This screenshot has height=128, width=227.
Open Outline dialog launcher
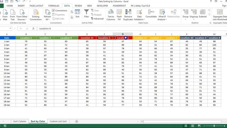pos(210,23)
